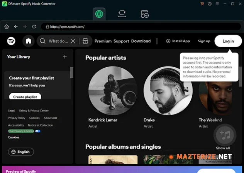Click the Spotify logo

(x=11, y=41)
